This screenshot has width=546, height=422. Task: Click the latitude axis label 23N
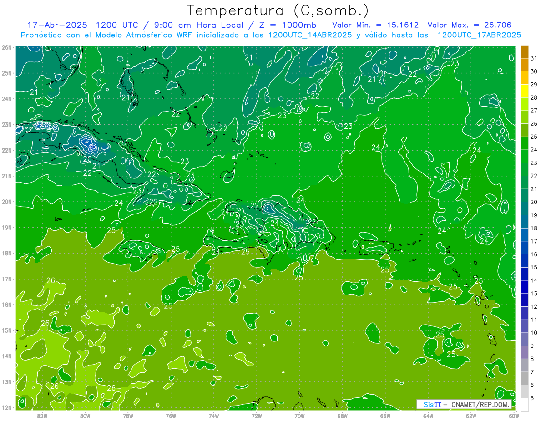coord(6,124)
